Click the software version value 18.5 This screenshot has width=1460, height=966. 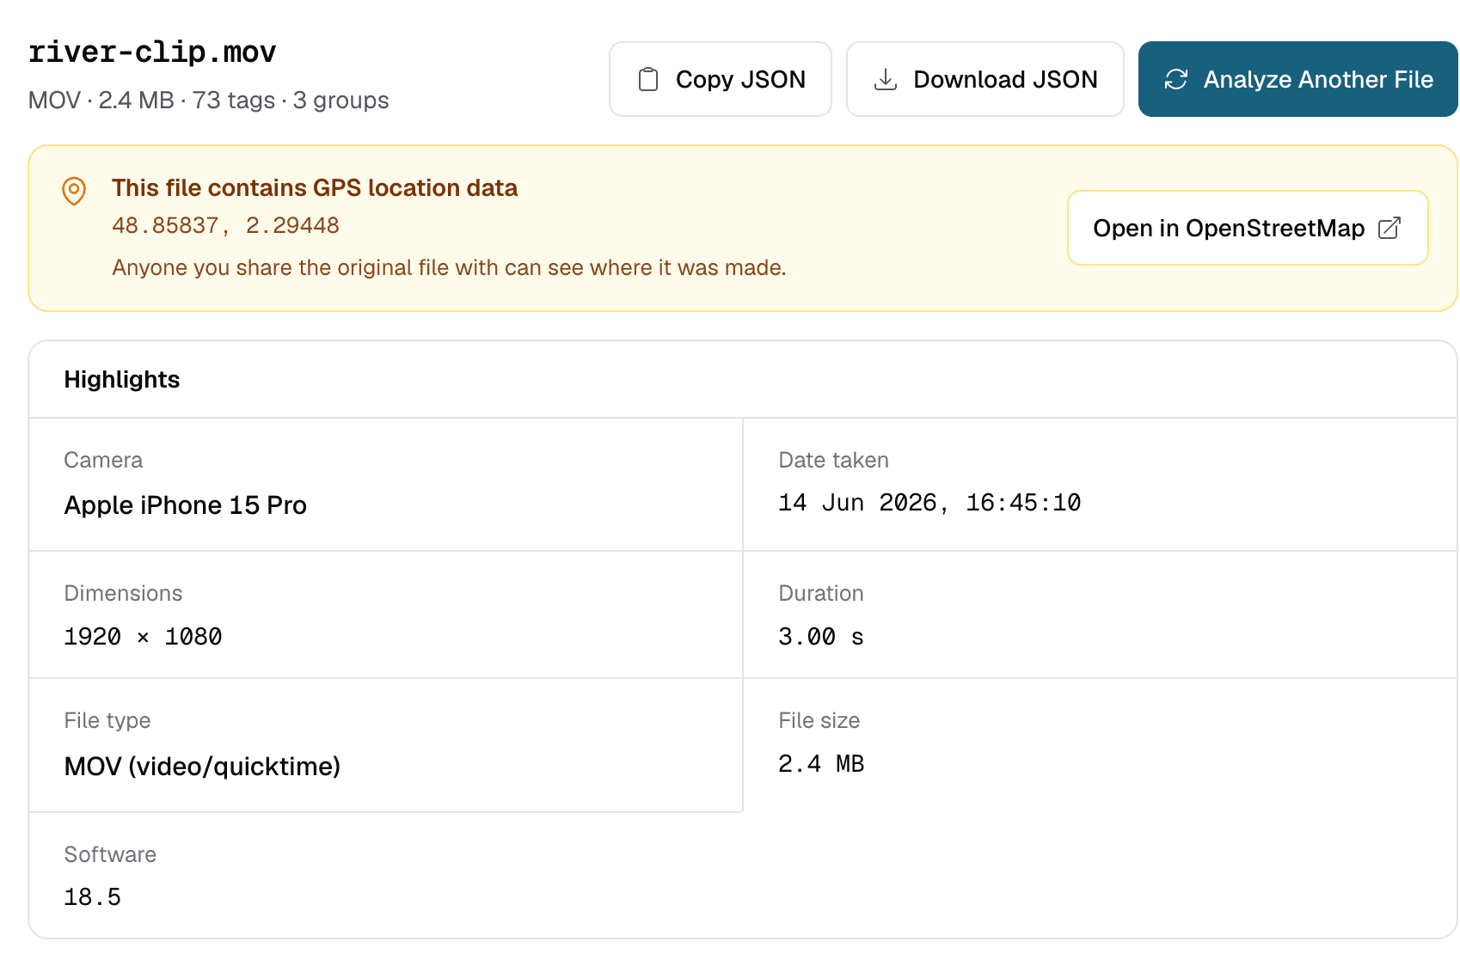(93, 897)
